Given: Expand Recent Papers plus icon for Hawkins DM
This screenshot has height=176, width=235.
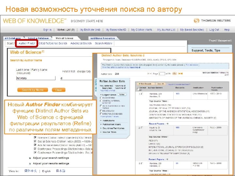Looking at the screenshot, I should coord(167,124).
